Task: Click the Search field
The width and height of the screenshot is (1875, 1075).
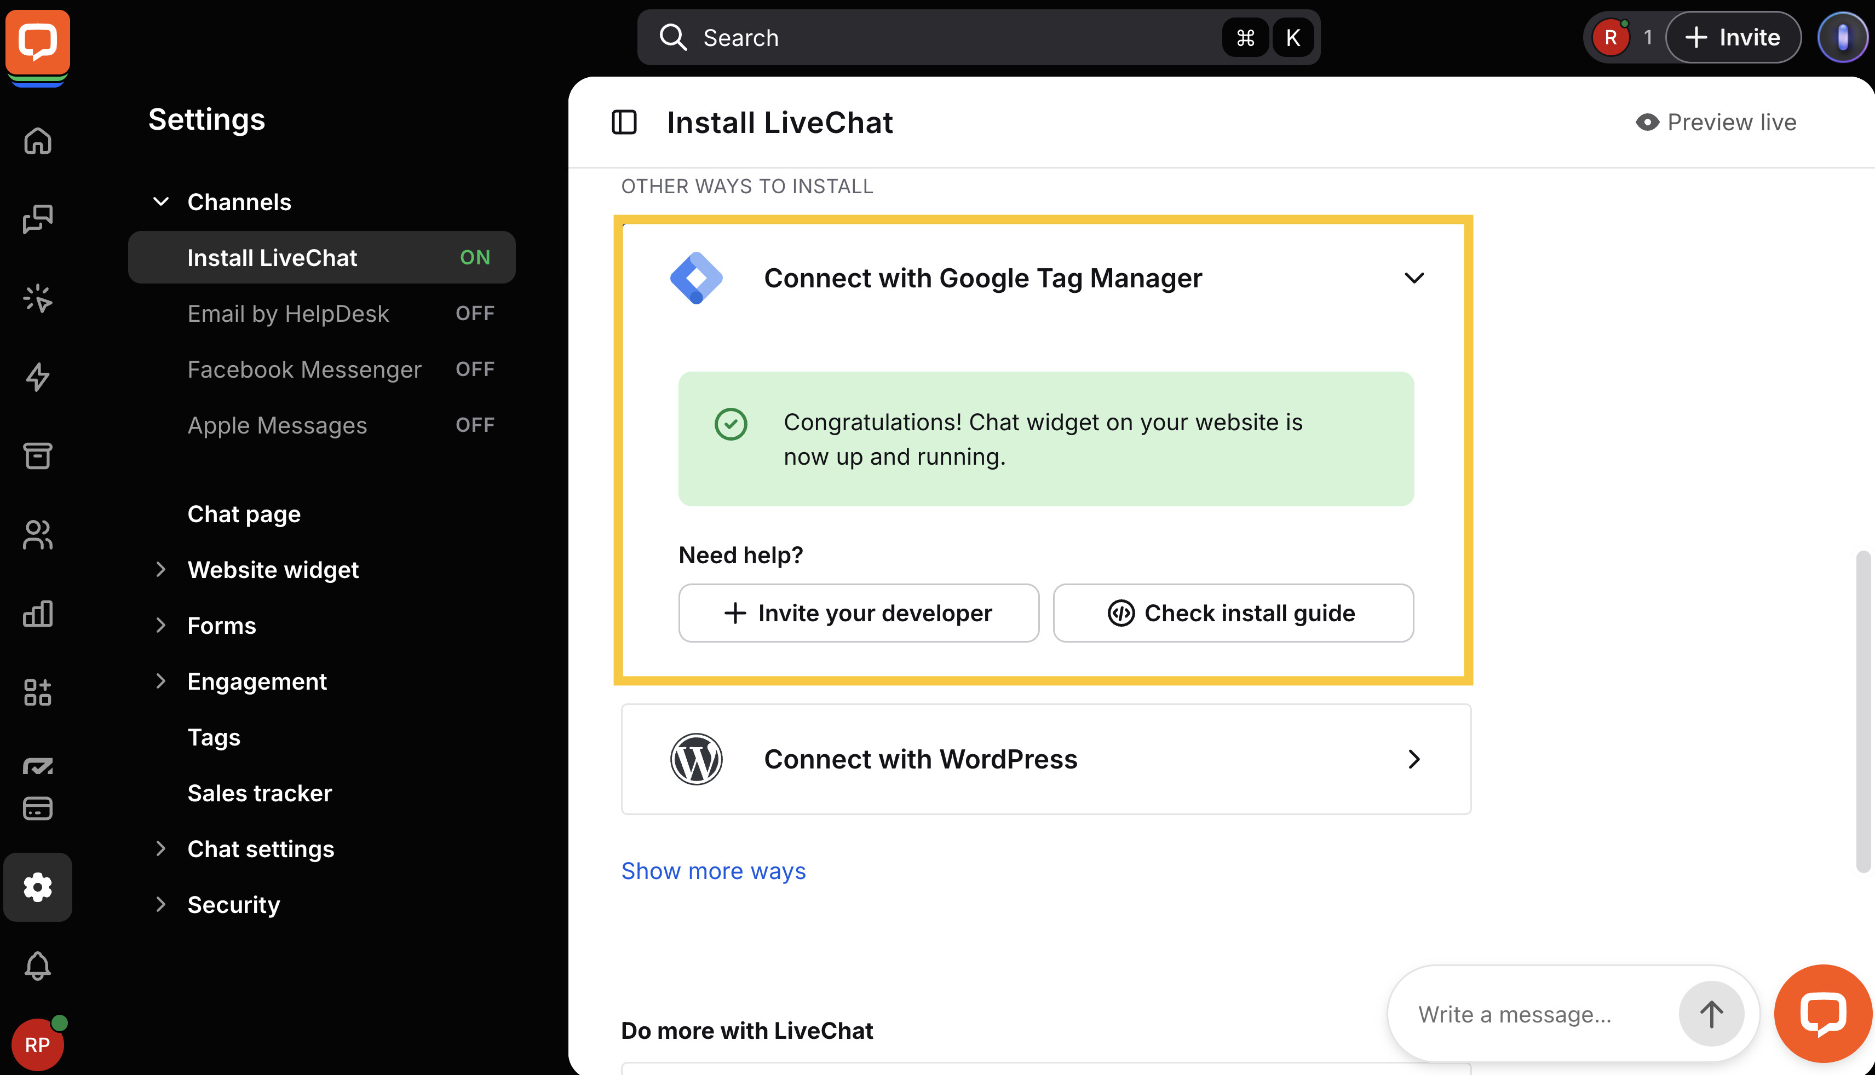Action: pos(977,37)
